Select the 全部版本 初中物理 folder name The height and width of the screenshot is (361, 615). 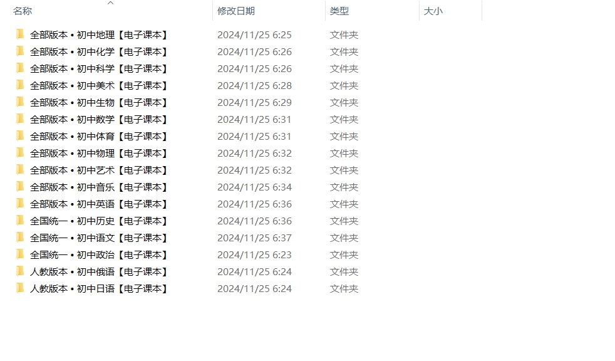[x=100, y=154]
